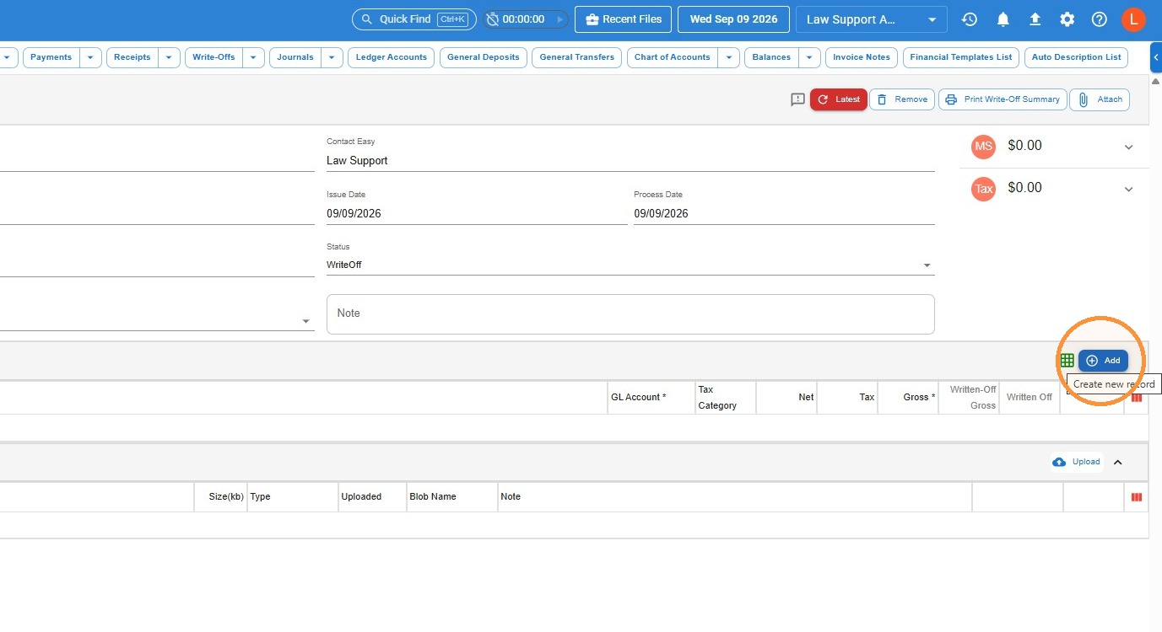The height and width of the screenshot is (632, 1162).
Task: Open column chooser for the attachments table
Action: tap(1137, 497)
